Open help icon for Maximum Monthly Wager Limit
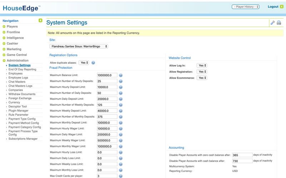The image size is (286, 178). (120, 146)
